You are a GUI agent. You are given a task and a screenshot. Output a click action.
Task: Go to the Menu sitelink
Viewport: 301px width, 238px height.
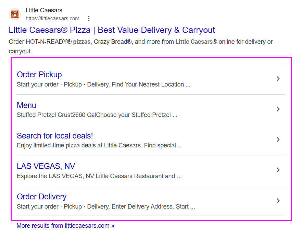pos(26,105)
